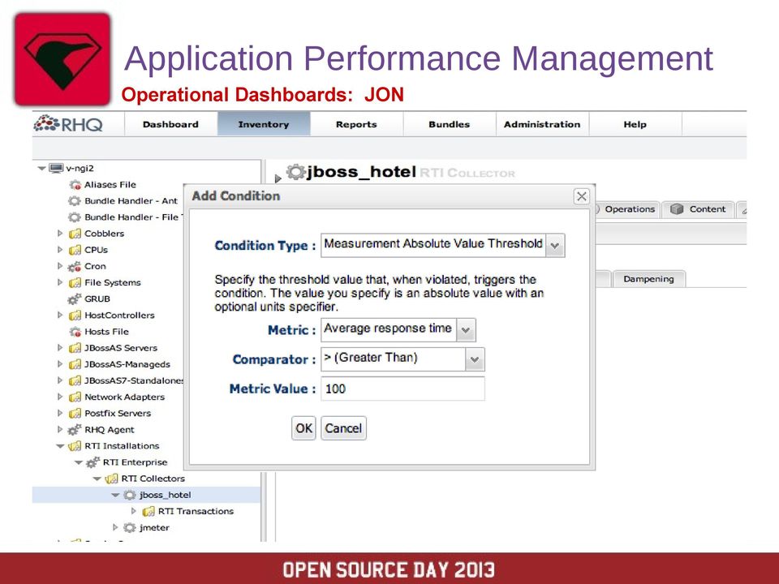The width and height of the screenshot is (779, 584).
Task: Expand the HostControllers folder
Action: tap(60, 316)
